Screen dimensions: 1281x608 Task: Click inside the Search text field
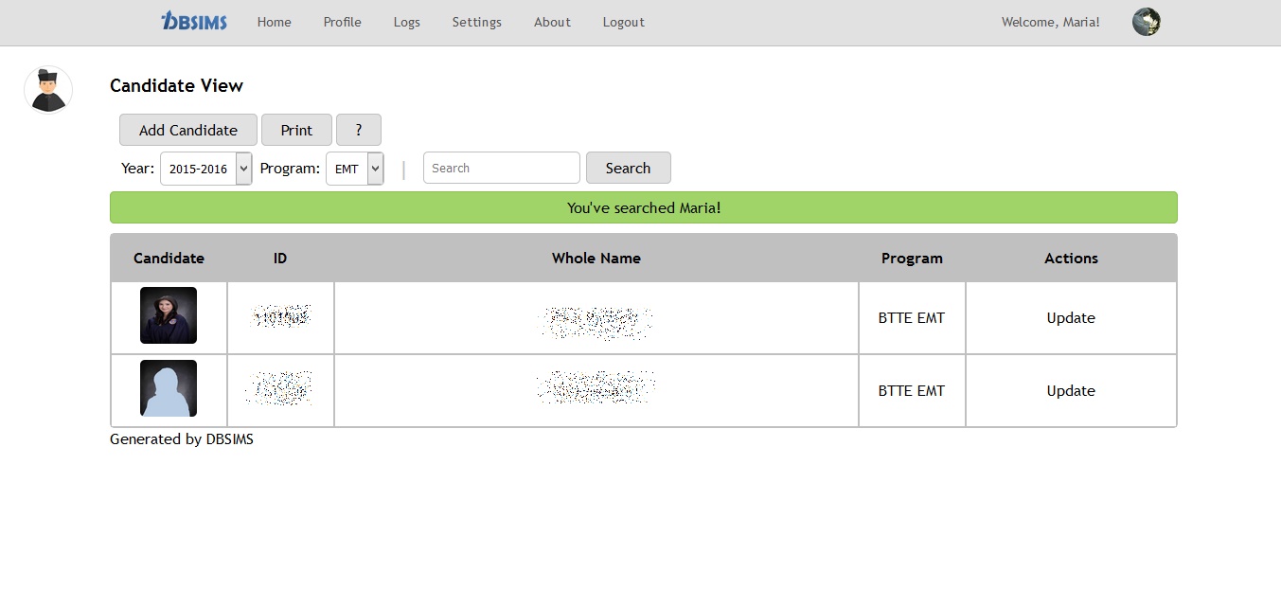[501, 168]
